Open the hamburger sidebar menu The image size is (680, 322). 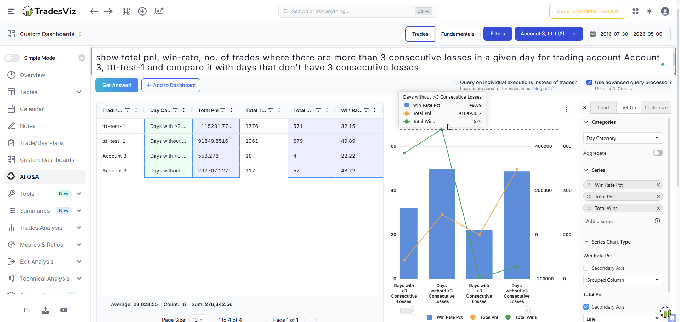(11, 11)
